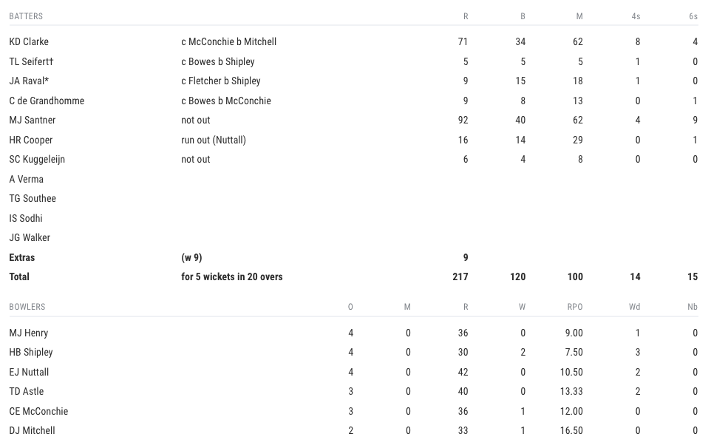Open JG Walker's player page
Screen dimensions: 711x448
tap(30, 238)
